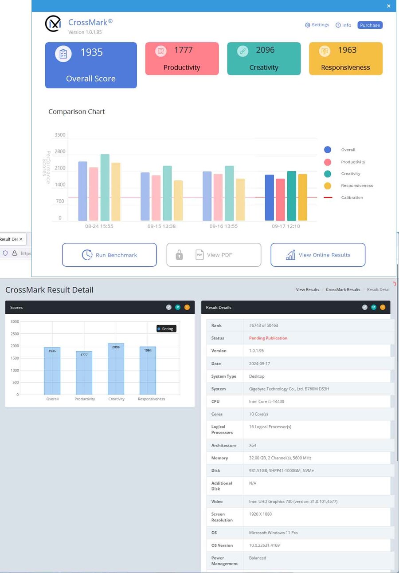
Task: Click the date value 2024-09-17
Action: (260, 364)
